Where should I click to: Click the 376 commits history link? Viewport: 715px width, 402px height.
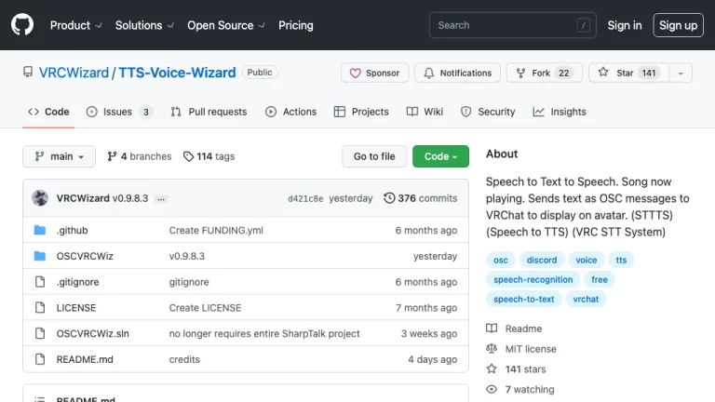point(420,198)
